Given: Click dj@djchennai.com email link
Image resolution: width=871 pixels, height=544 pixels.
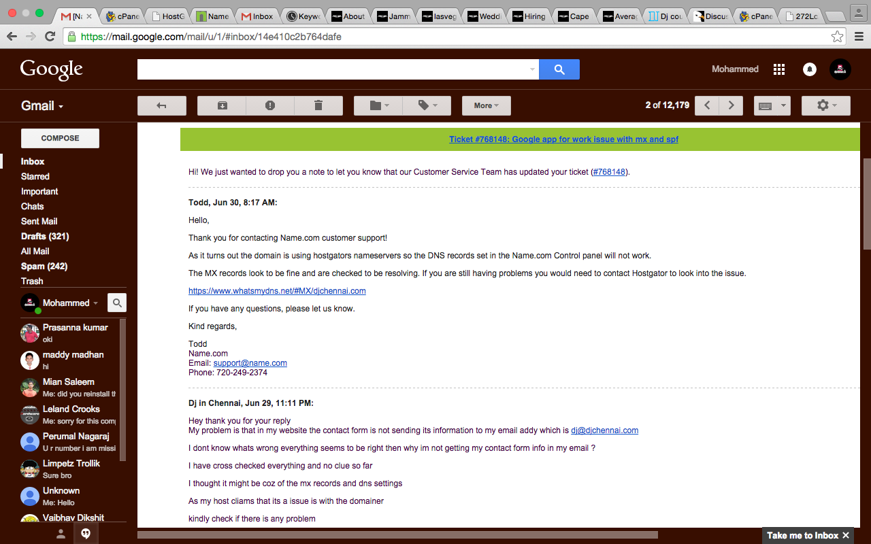Looking at the screenshot, I should 604,430.
